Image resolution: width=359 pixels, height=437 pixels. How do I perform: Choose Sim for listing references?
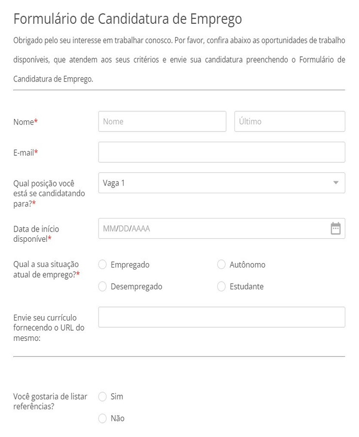coord(102,396)
